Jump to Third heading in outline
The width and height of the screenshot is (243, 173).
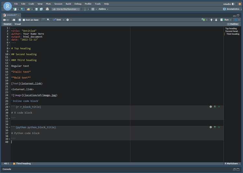(233, 34)
